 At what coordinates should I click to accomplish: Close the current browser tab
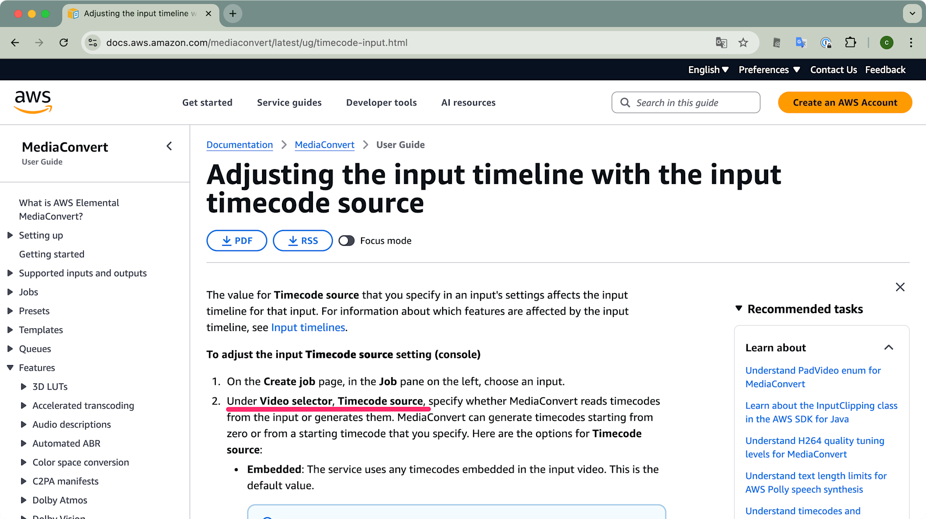(x=208, y=13)
